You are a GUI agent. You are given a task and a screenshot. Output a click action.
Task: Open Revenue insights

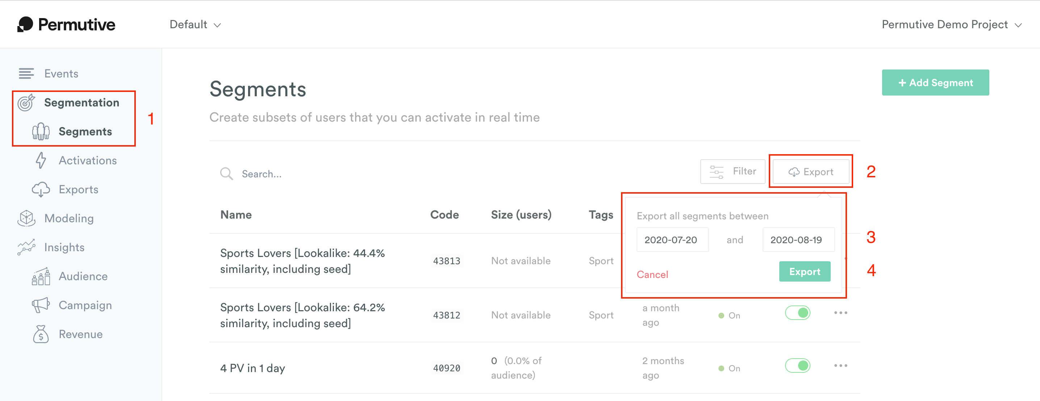tap(81, 334)
